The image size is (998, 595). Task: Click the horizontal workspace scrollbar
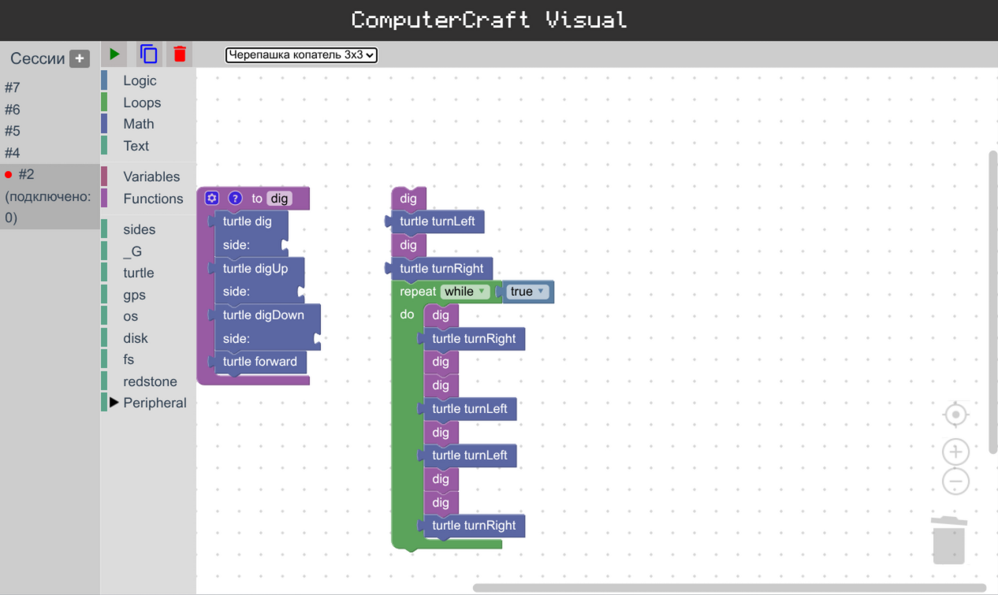729,588
